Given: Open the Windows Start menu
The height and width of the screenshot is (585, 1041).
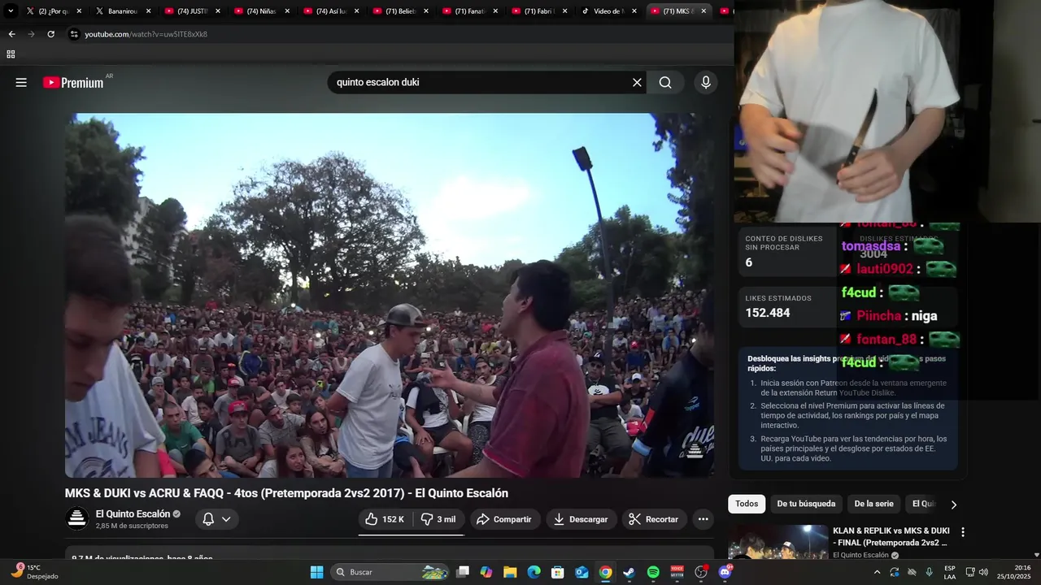Looking at the screenshot, I should point(316,572).
